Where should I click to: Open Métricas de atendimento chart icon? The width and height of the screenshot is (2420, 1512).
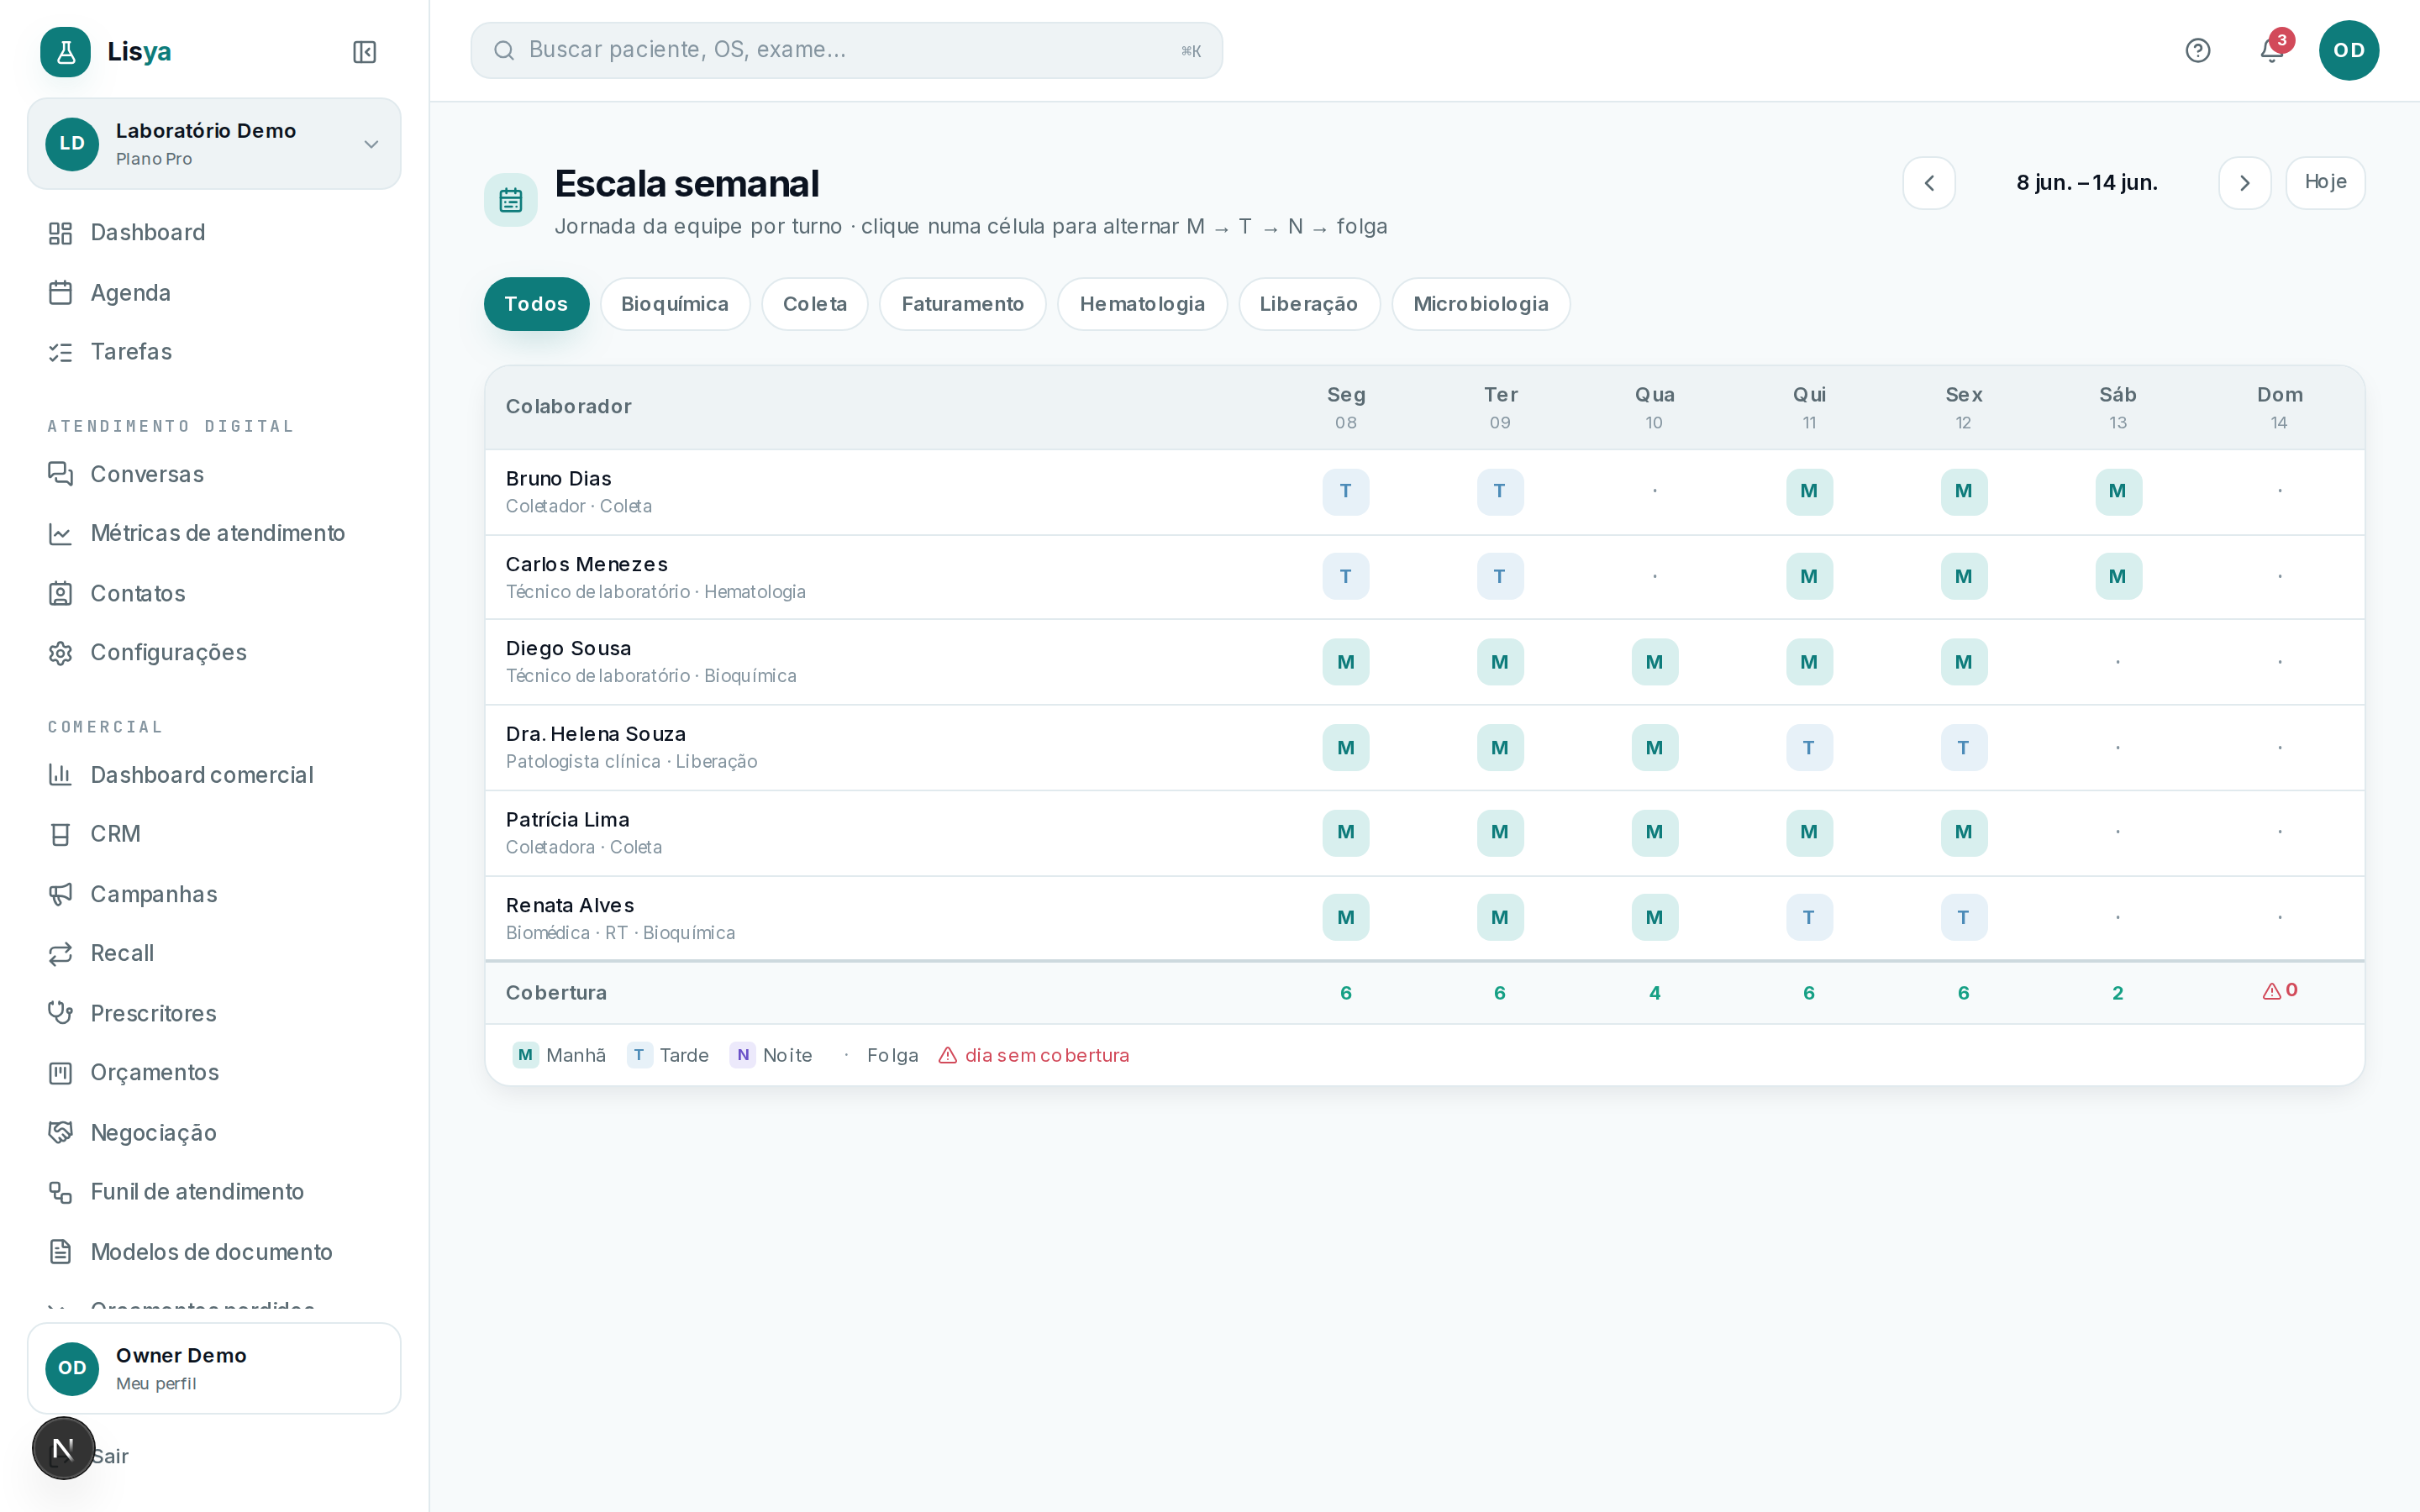click(60, 534)
